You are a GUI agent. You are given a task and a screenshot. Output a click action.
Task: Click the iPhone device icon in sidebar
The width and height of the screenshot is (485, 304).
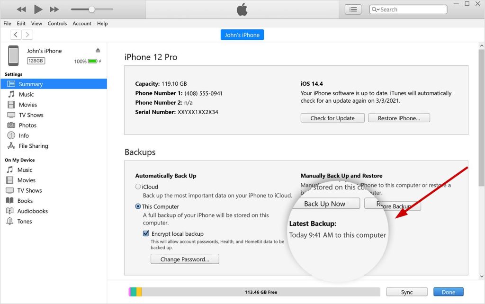pyautogui.click(x=13, y=56)
